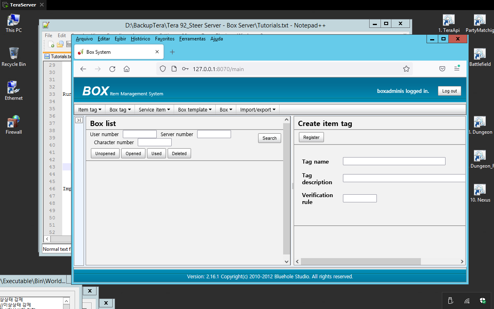Screen dimensions: 494x309
Task: Click the Search button in Box list
Action: click(269, 138)
